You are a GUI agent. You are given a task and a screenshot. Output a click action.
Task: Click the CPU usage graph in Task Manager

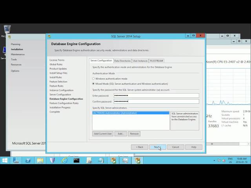point(228,87)
